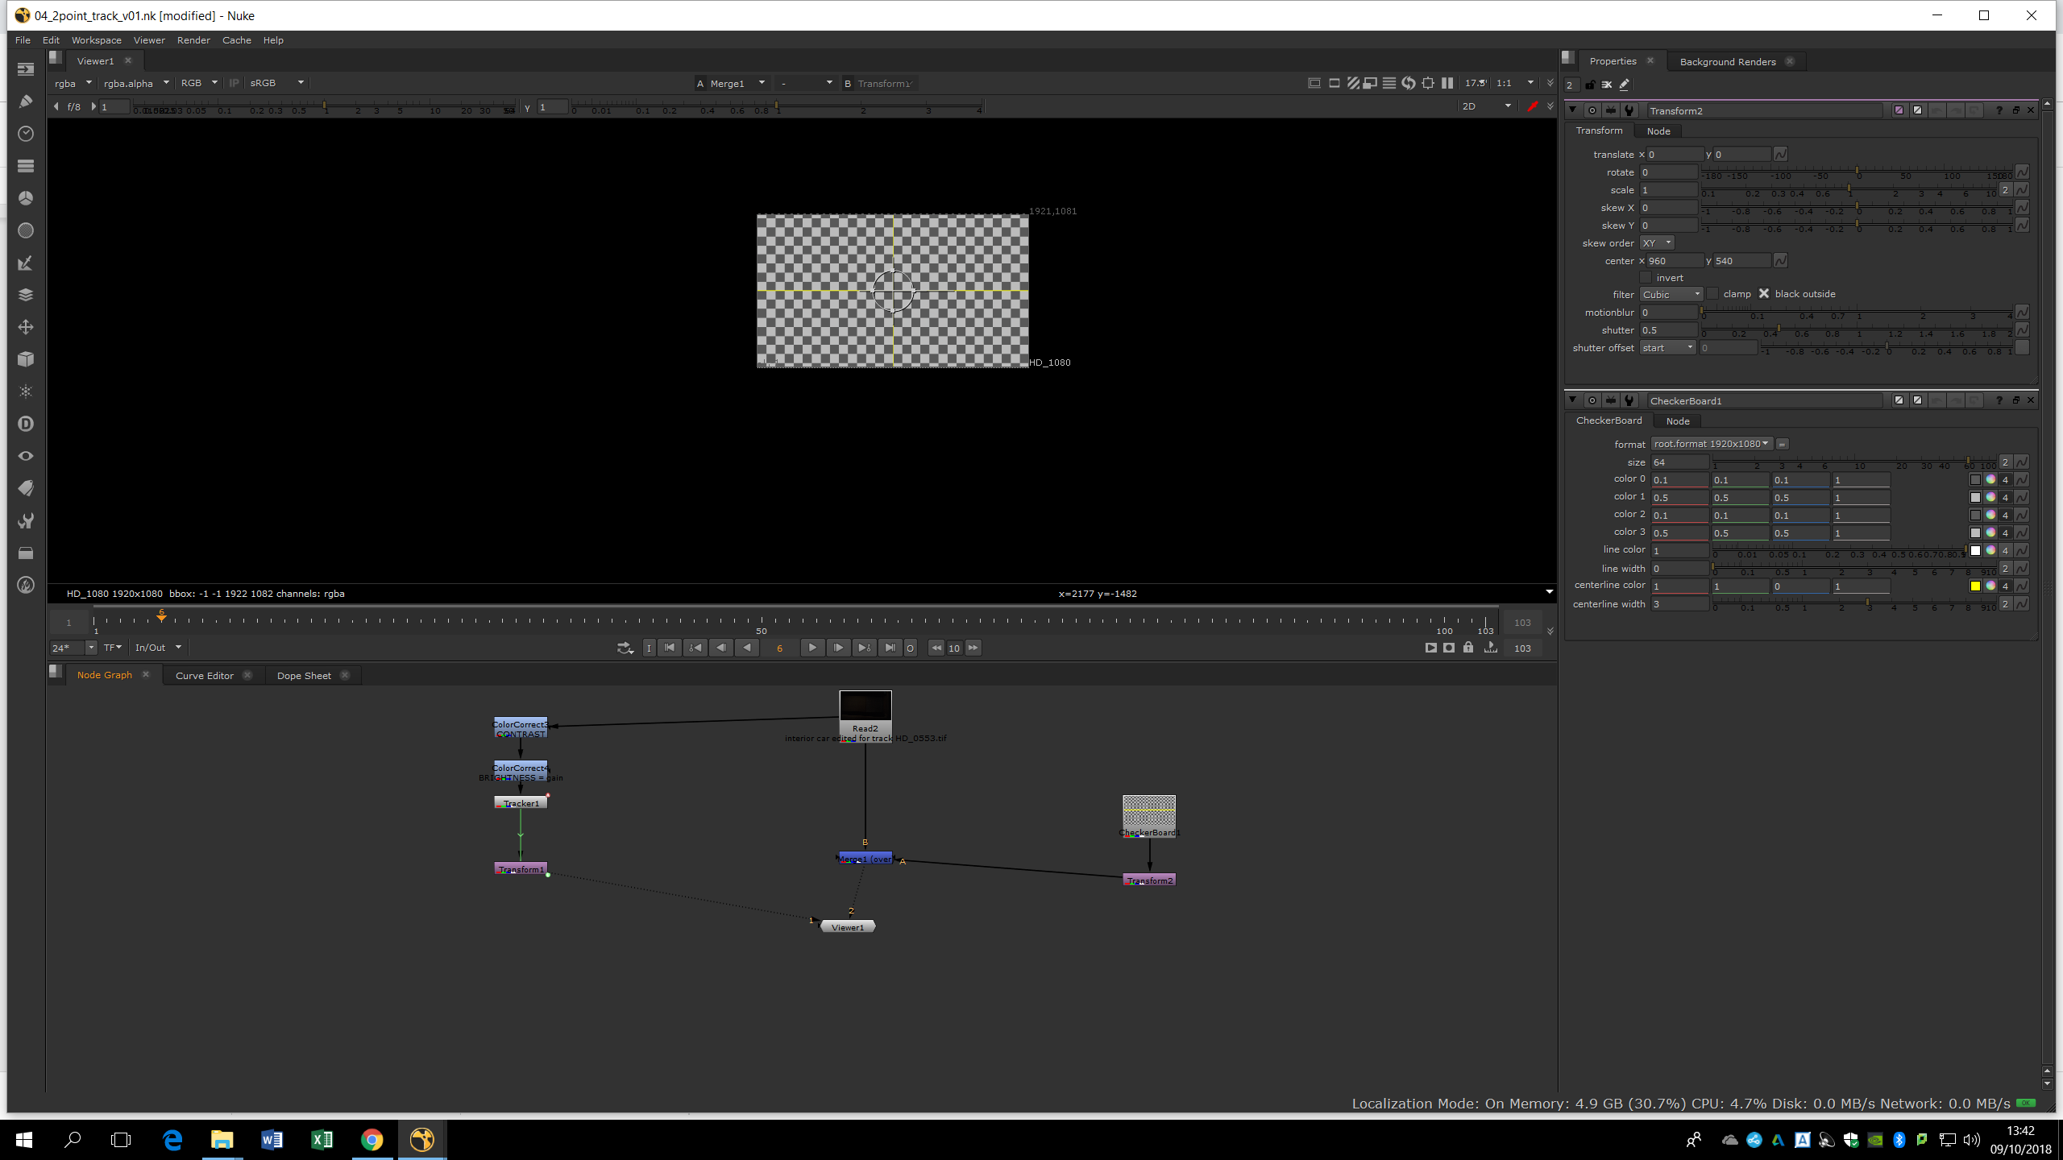The height and width of the screenshot is (1160, 2063).
Task: Click the viewer pause button icon
Action: tap(1447, 83)
